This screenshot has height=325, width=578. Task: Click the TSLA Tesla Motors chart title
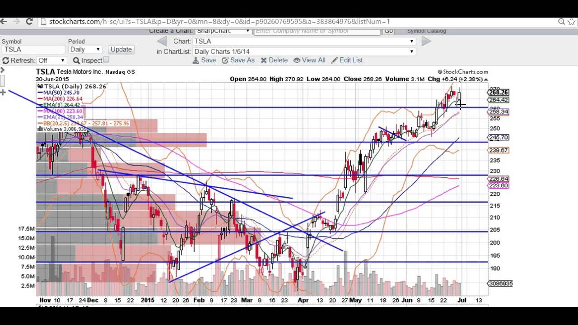click(x=85, y=72)
